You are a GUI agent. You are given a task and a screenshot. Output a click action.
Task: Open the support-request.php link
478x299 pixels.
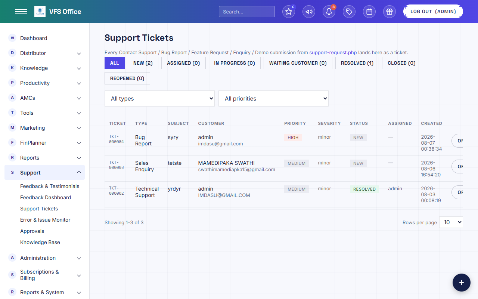coord(333,53)
